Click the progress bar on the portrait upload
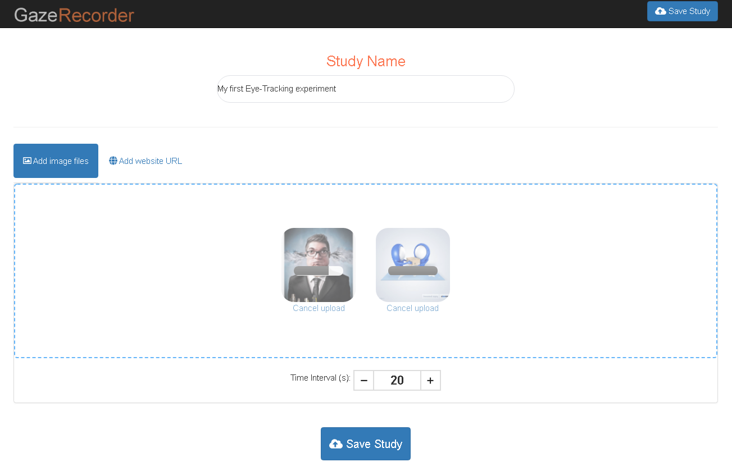The width and height of the screenshot is (732, 471). click(x=318, y=271)
